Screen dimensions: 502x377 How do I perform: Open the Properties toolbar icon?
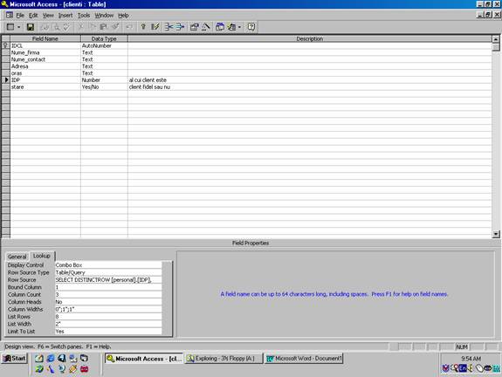194,27
